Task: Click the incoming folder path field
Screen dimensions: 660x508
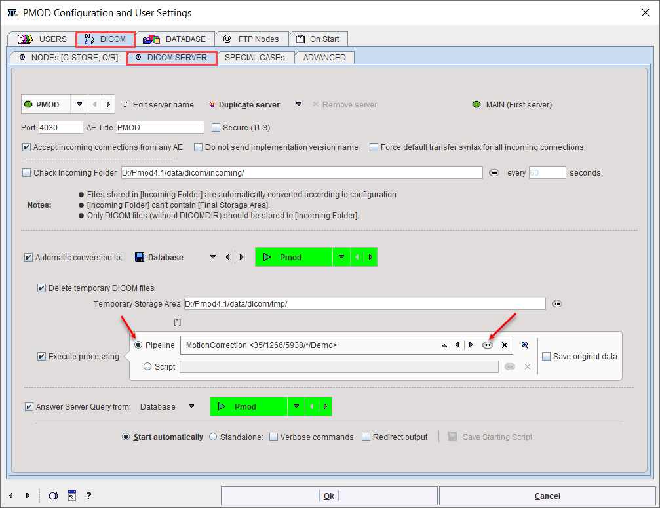Action: click(x=301, y=173)
